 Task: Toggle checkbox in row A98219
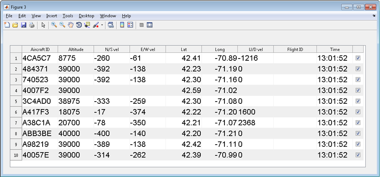point(358,144)
